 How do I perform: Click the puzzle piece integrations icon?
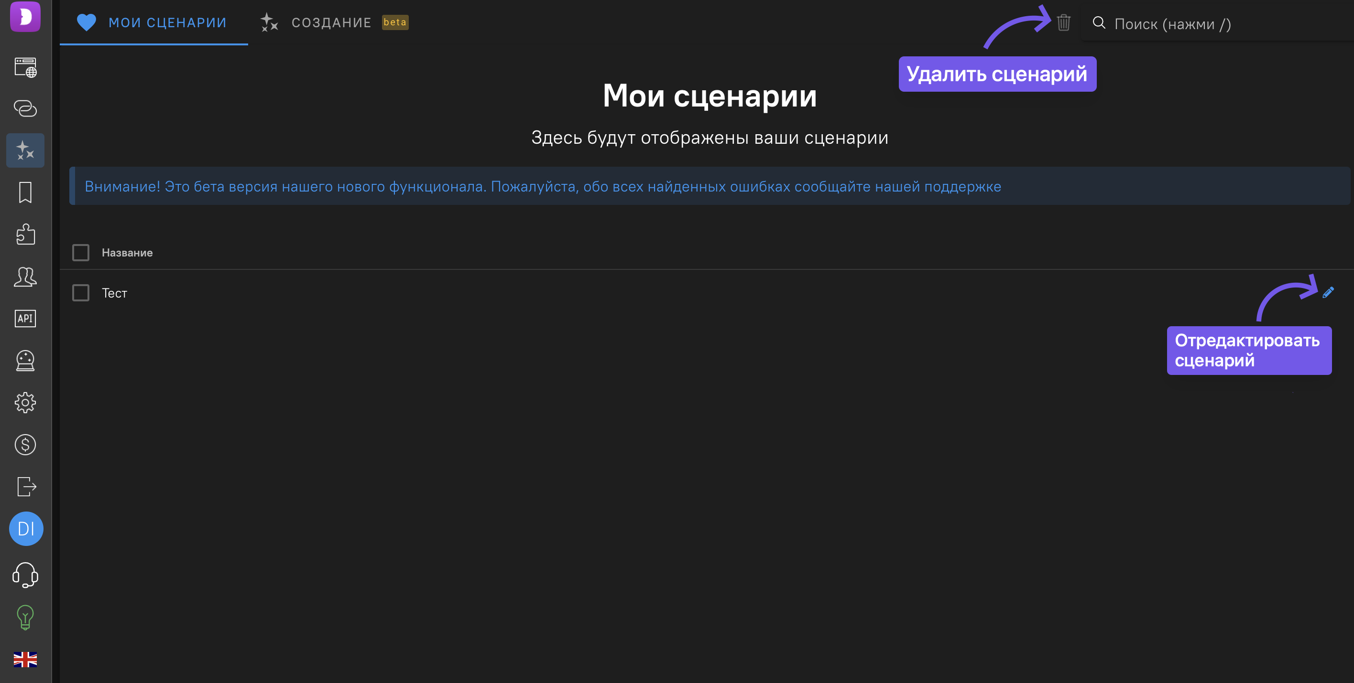pos(25,235)
